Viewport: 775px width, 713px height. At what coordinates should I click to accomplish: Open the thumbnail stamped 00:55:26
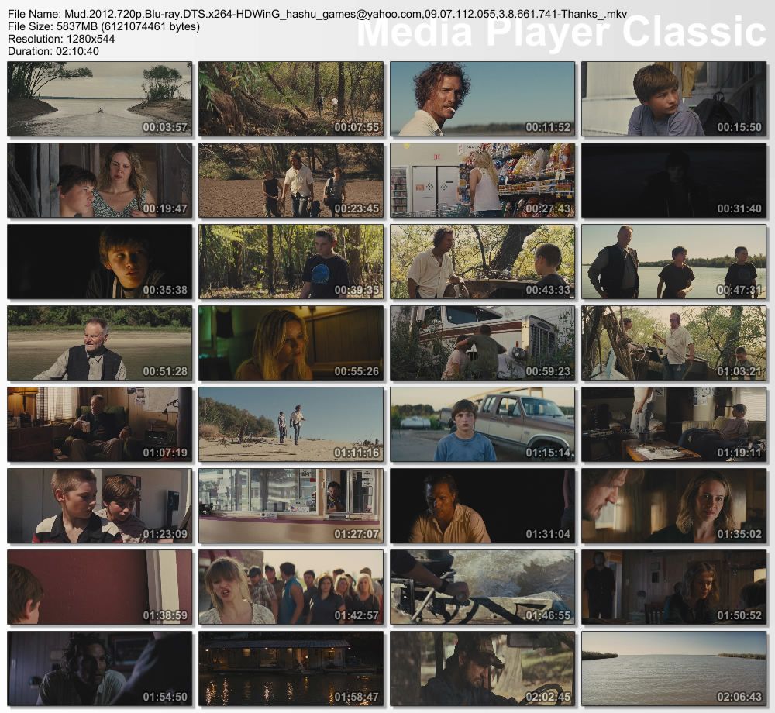click(291, 343)
